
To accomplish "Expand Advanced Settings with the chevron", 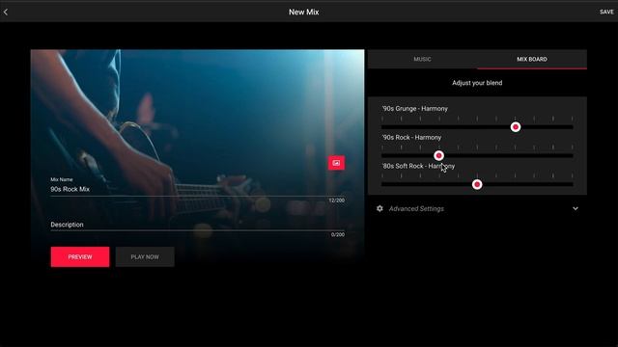I will click(x=576, y=208).
